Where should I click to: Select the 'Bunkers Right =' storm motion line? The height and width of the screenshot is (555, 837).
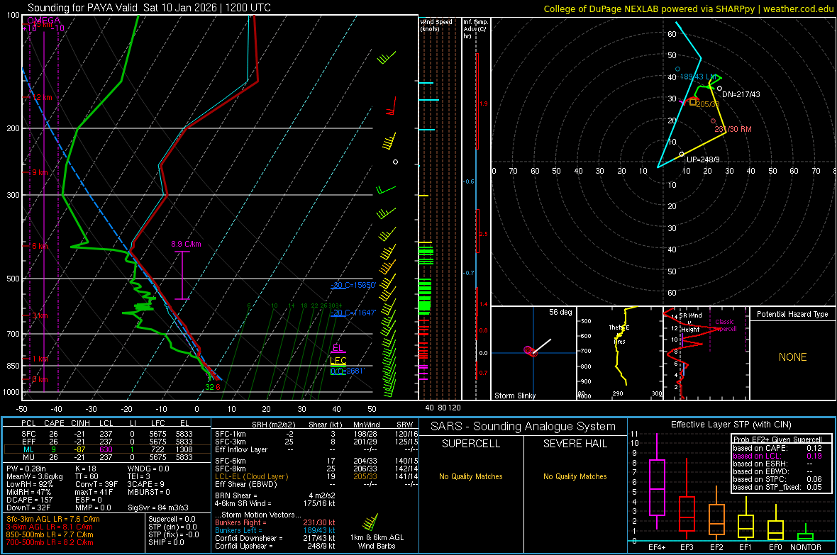pos(275,522)
